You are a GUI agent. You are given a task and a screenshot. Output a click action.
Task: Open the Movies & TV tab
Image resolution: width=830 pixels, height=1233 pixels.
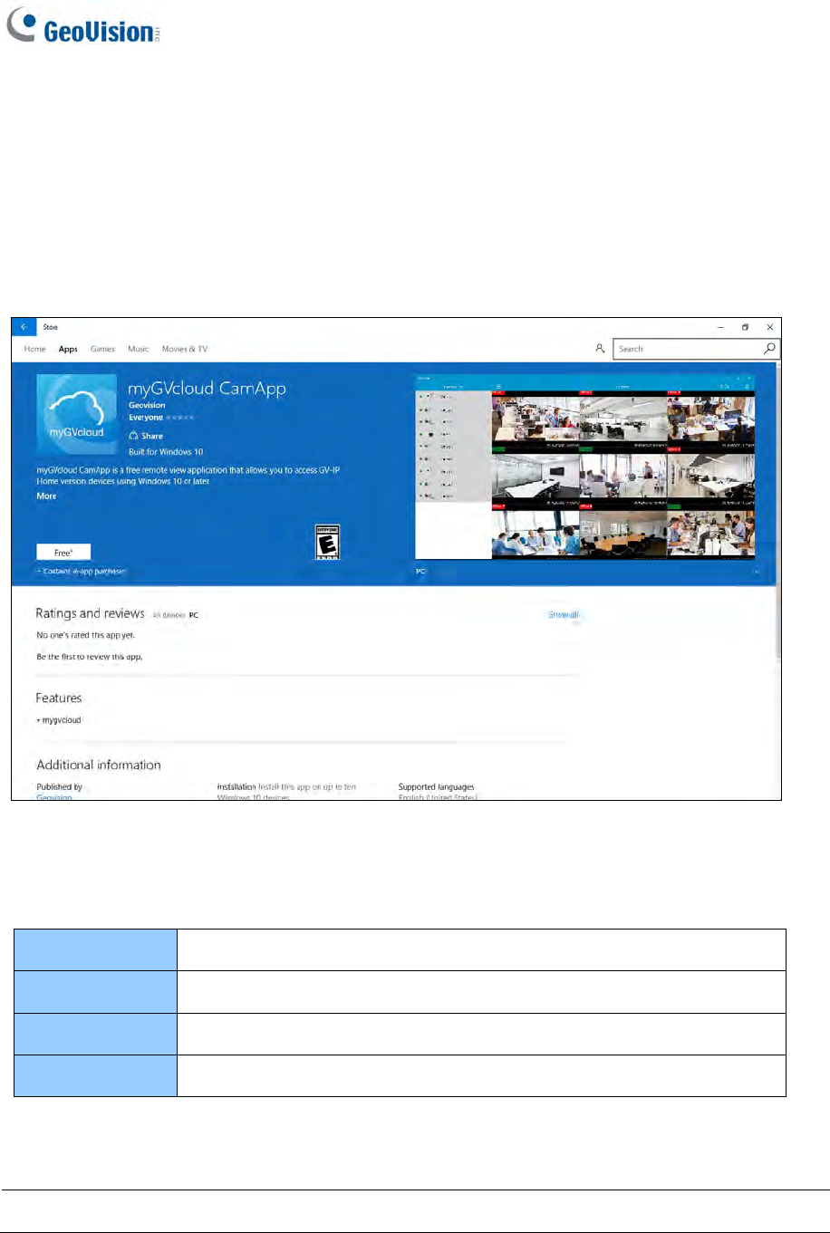185,349
